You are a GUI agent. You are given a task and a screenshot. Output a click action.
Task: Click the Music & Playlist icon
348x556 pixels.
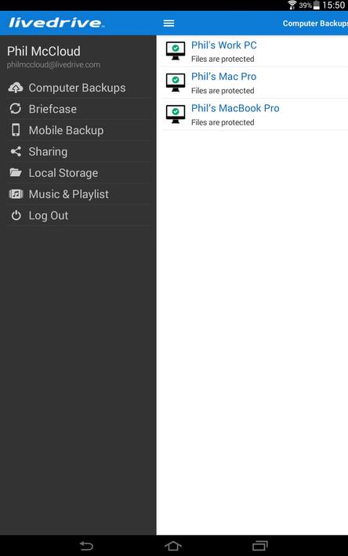[16, 194]
